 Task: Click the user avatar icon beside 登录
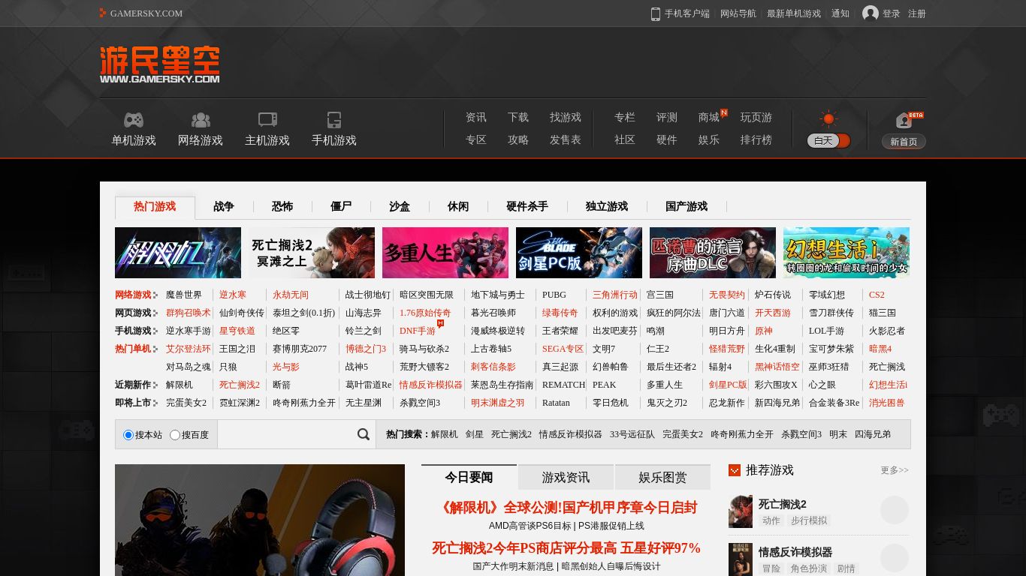coord(871,13)
